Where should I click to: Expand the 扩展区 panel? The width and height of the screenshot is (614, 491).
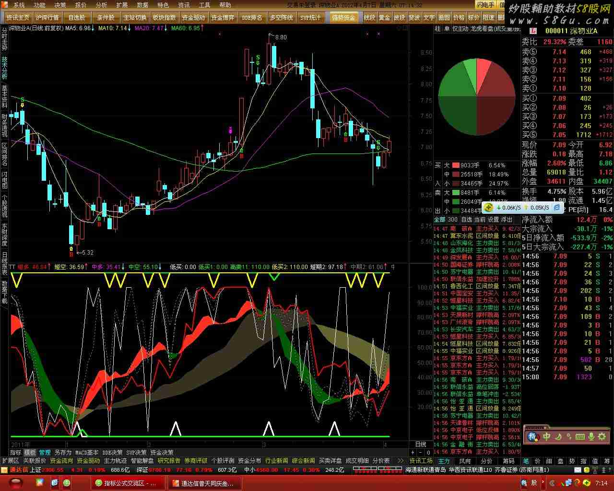click(x=10, y=461)
